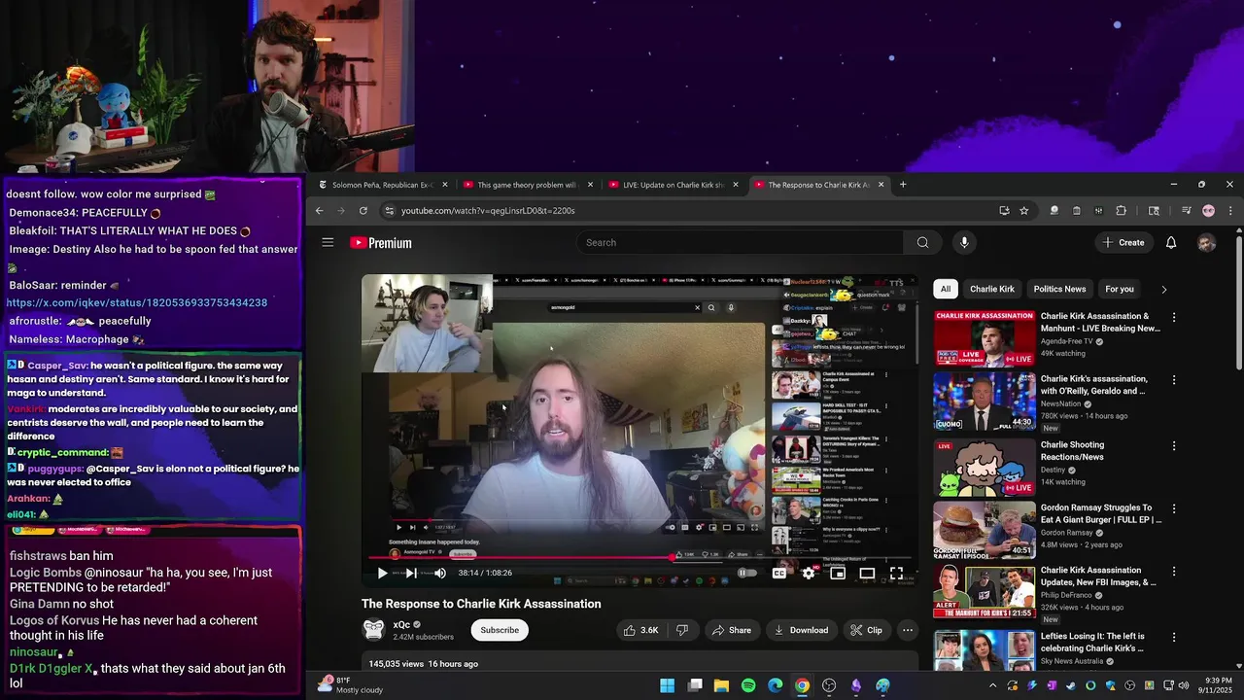Screen dimensions: 1244x700
Task: Switch to Solomon Peña browser tab
Action: coord(383,185)
